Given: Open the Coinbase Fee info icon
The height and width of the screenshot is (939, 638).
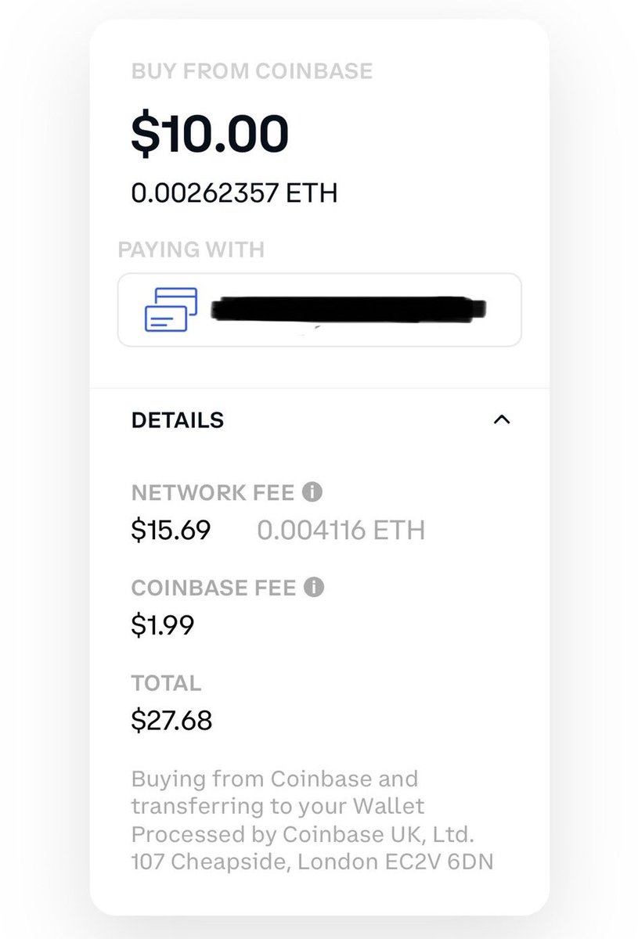Looking at the screenshot, I should [314, 587].
